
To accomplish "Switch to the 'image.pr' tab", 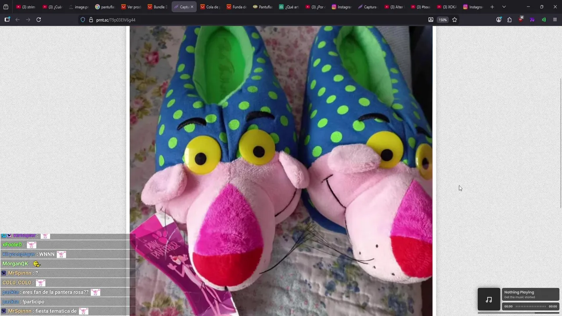I will point(79,7).
